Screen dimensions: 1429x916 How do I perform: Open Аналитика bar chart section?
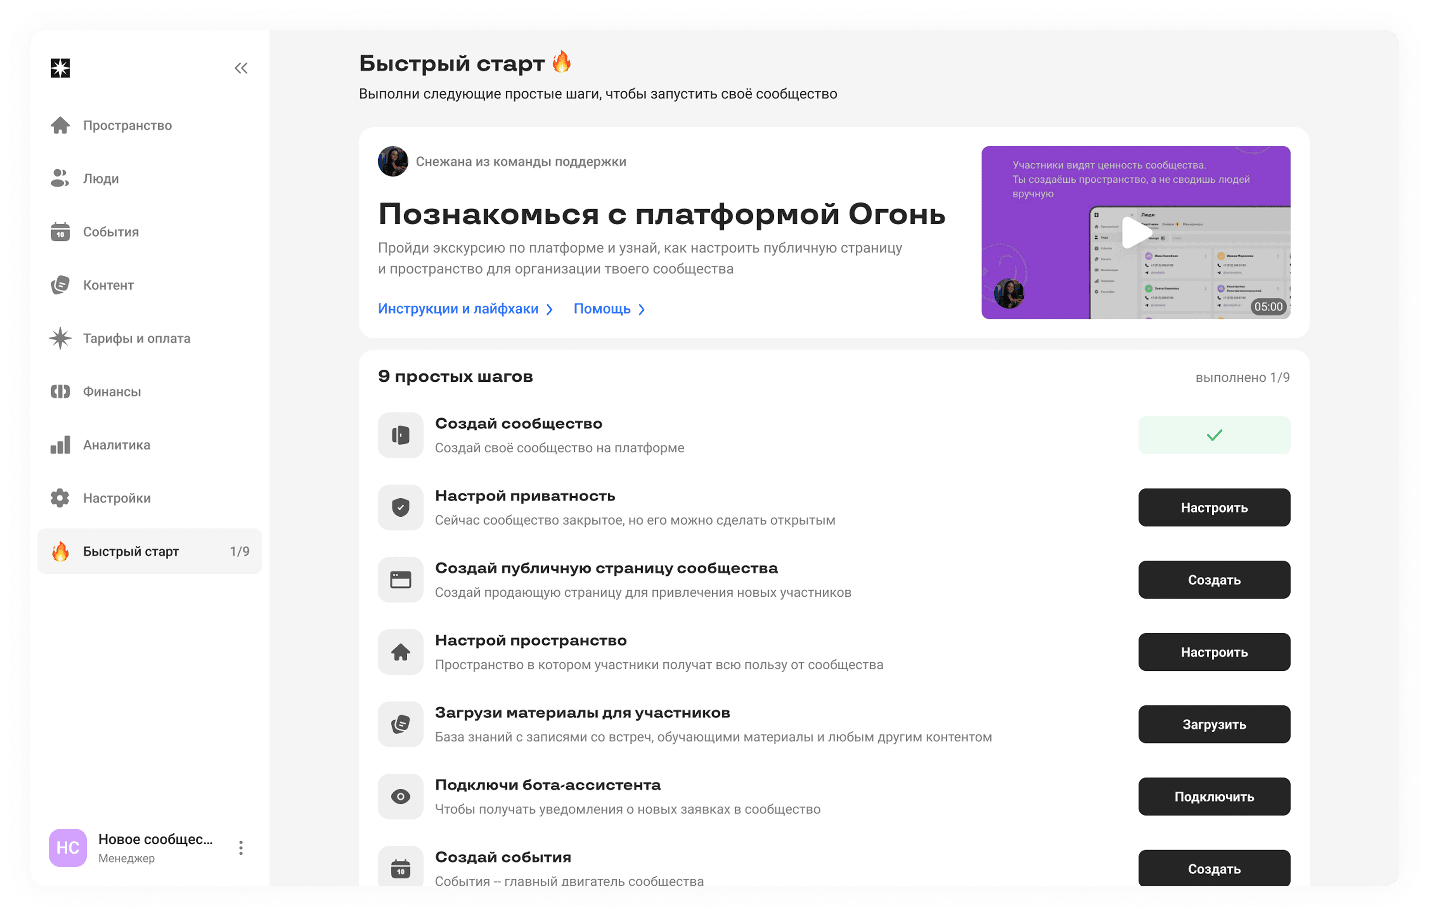coord(116,445)
